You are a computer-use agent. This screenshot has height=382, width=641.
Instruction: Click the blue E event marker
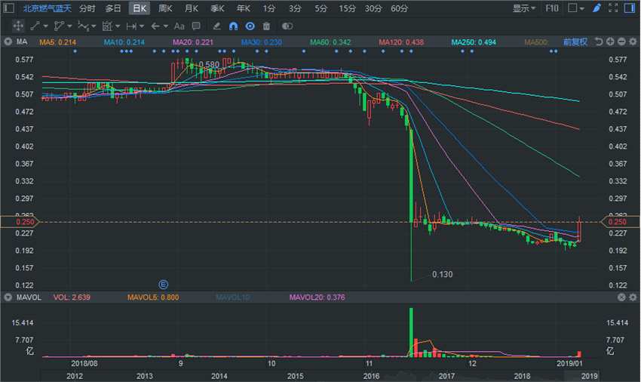coord(163,284)
